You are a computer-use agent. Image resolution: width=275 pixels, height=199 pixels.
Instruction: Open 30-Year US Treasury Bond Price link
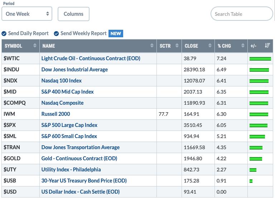click(x=84, y=181)
